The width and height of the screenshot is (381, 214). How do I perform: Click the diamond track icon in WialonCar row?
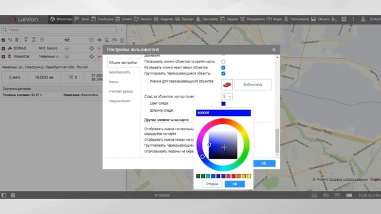92,56
